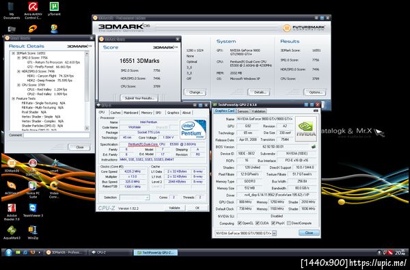
Task: Click the OK button in CPU-Z
Action: [197, 208]
